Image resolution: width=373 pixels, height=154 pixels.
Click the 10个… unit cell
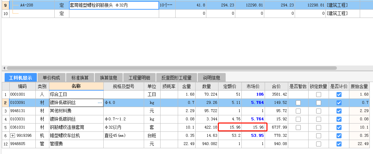(x=167, y=5)
